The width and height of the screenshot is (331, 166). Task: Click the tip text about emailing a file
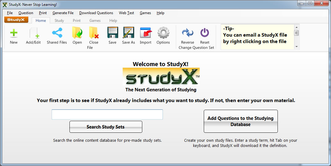255,38
